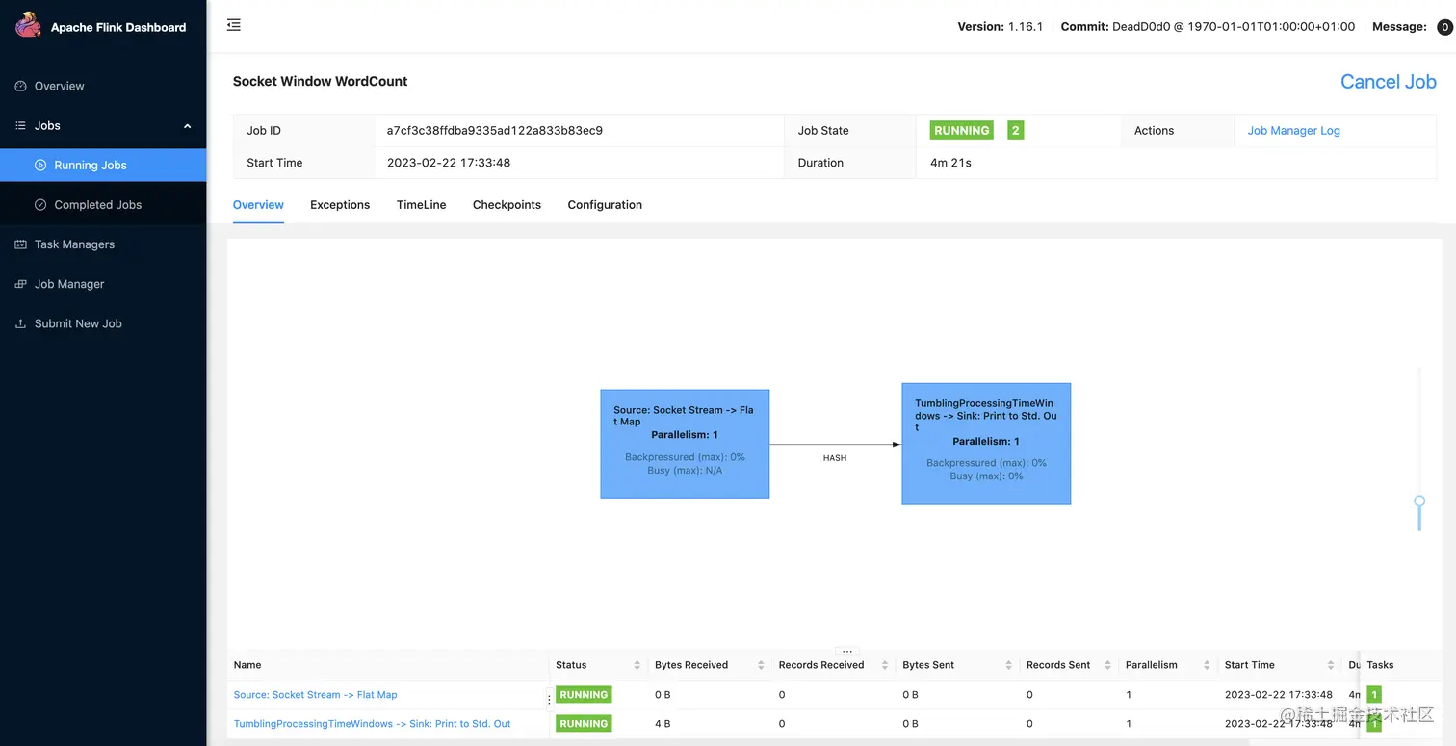Click RUNNING status of TumblingProcessingTimeWindows row

(584, 724)
